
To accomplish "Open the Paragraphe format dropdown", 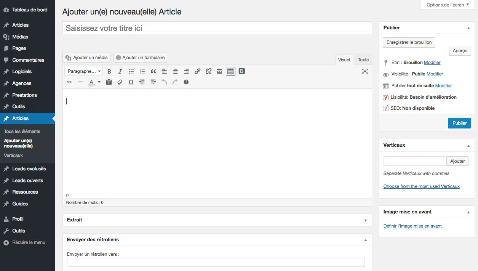I will [x=84, y=71].
